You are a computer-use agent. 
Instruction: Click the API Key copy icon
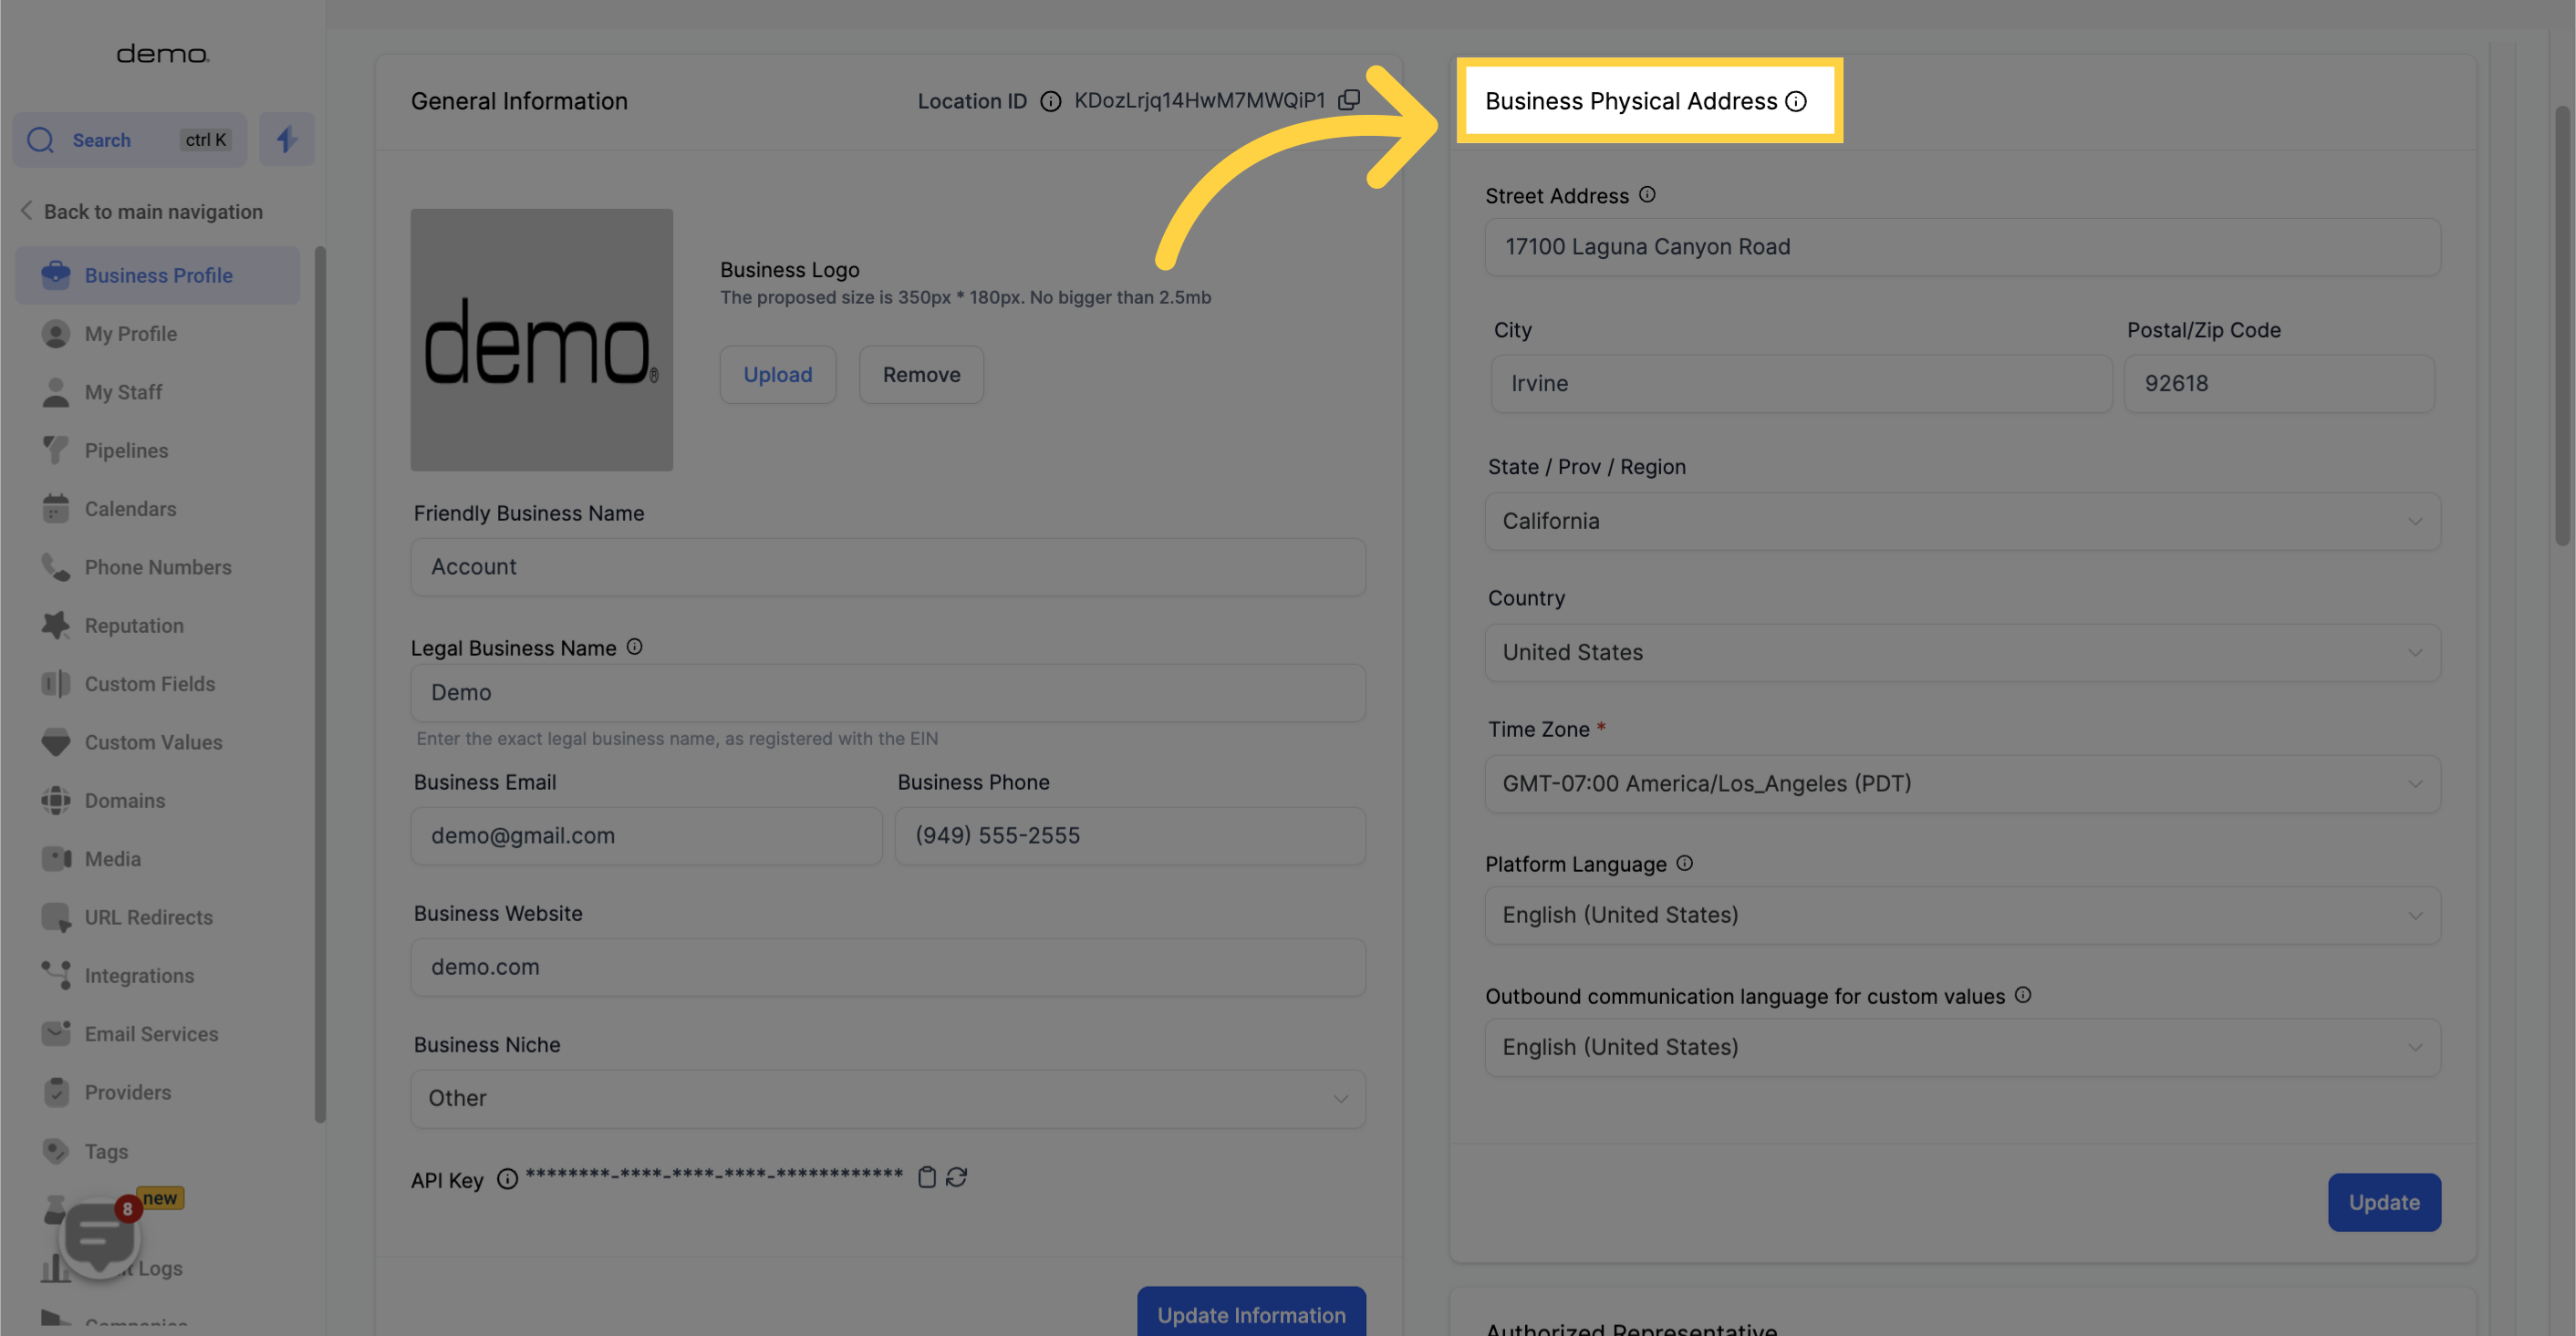[927, 1175]
